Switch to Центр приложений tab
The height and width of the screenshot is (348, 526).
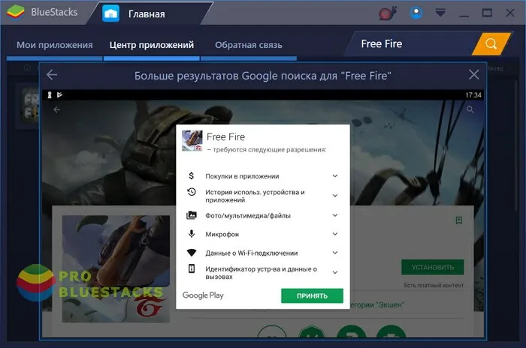pos(152,45)
